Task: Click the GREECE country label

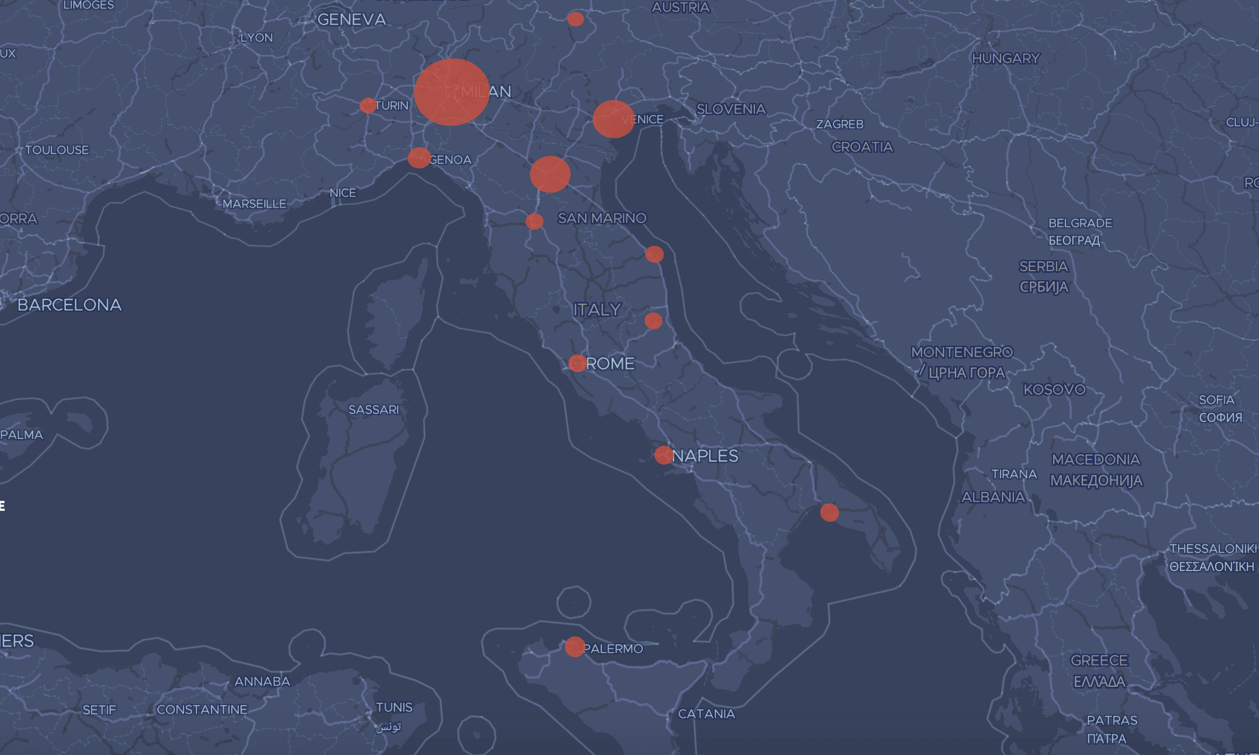Action: click(x=1099, y=661)
